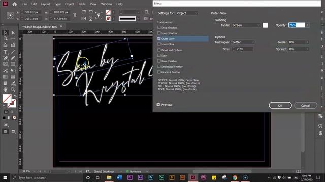The image size is (325, 182).
Task: Enable the Gradient Feather checkbox
Action: point(159,72)
